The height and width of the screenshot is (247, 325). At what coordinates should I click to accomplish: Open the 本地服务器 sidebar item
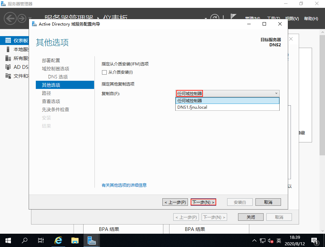click(15, 49)
